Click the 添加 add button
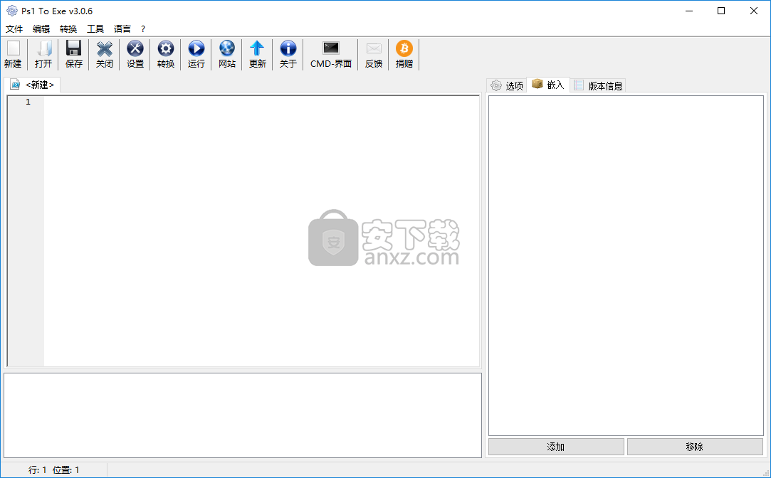Viewport: 771px width, 478px height. click(555, 447)
